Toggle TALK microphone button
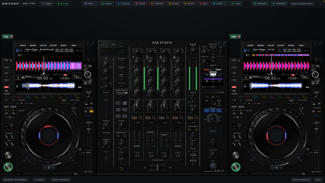 236,4
